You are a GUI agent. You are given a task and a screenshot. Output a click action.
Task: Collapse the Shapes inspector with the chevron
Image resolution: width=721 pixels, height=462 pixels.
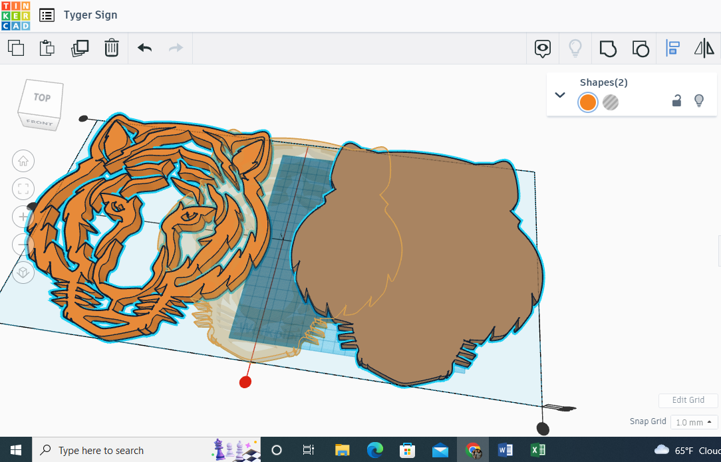pyautogui.click(x=559, y=94)
